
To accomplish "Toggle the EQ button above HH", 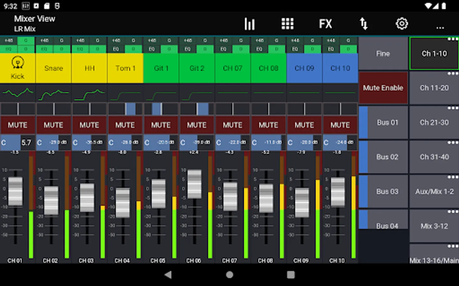I will coord(80,49).
